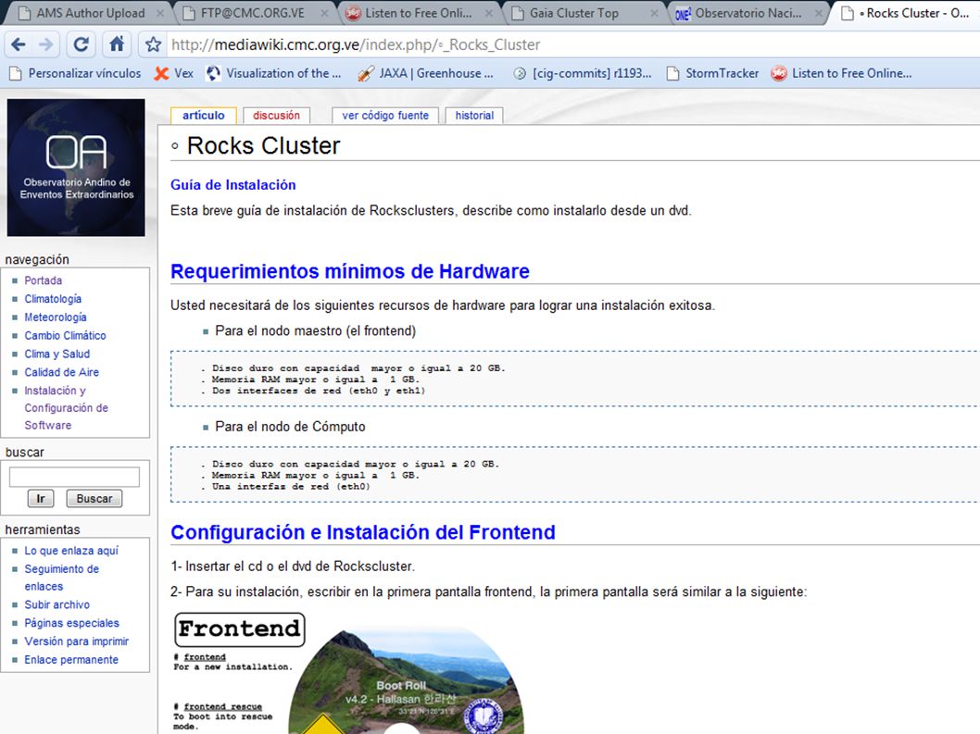Click the Rocks Frontend boot screen image

pos(348,672)
